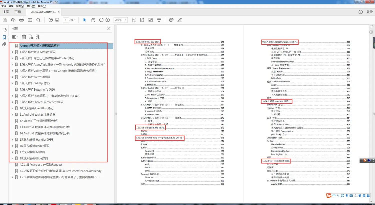Select bookmark 12.View 的工作机制源码分析
375x205 pixels.
(38, 121)
